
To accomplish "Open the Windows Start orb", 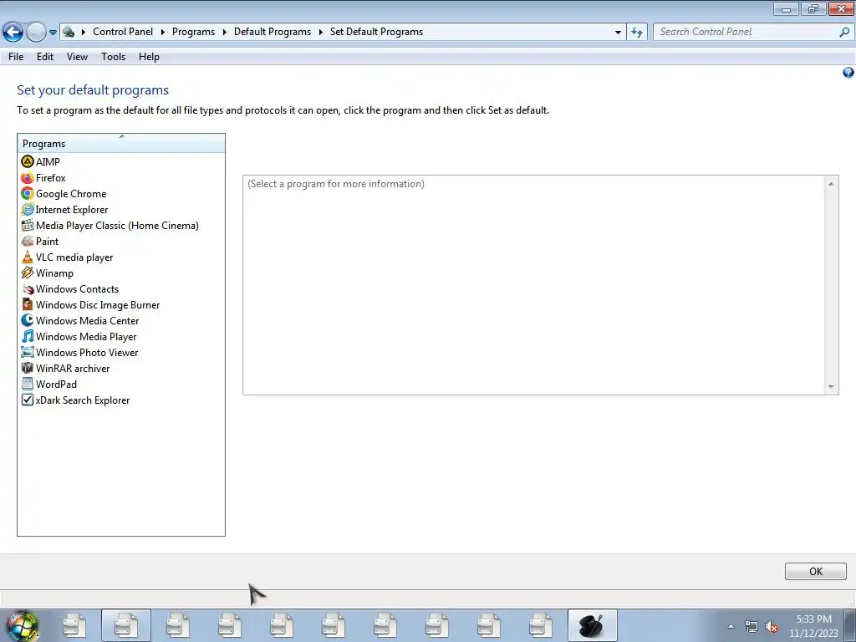I will point(23,625).
